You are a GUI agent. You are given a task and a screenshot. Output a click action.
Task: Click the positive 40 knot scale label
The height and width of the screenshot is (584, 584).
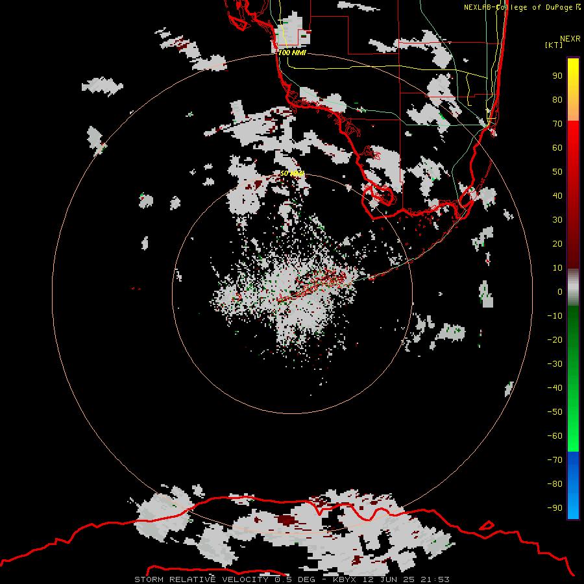tap(557, 196)
